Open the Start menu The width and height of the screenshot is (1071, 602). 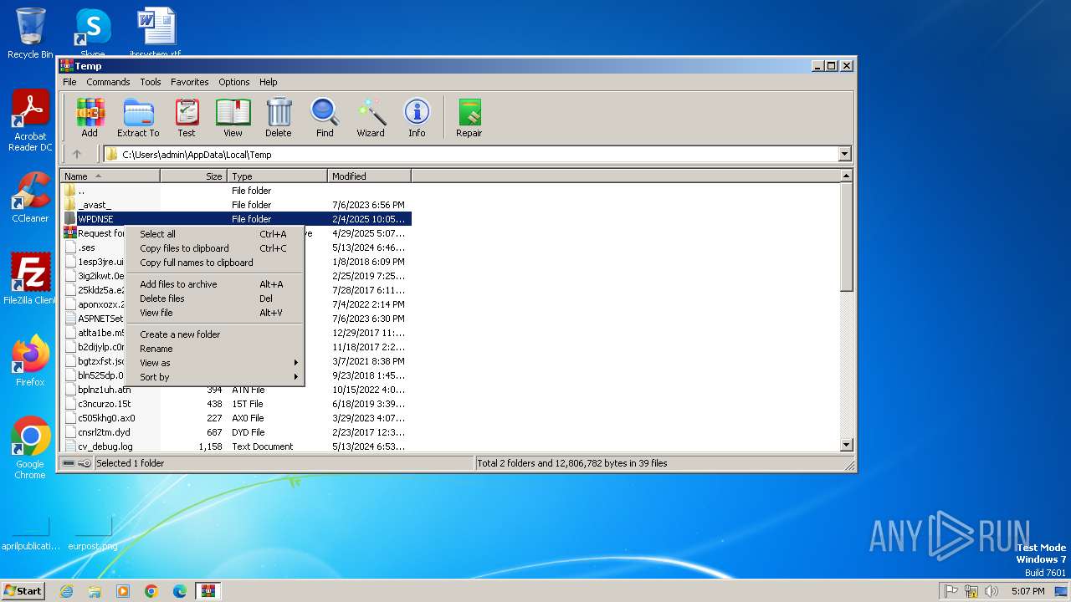click(23, 591)
